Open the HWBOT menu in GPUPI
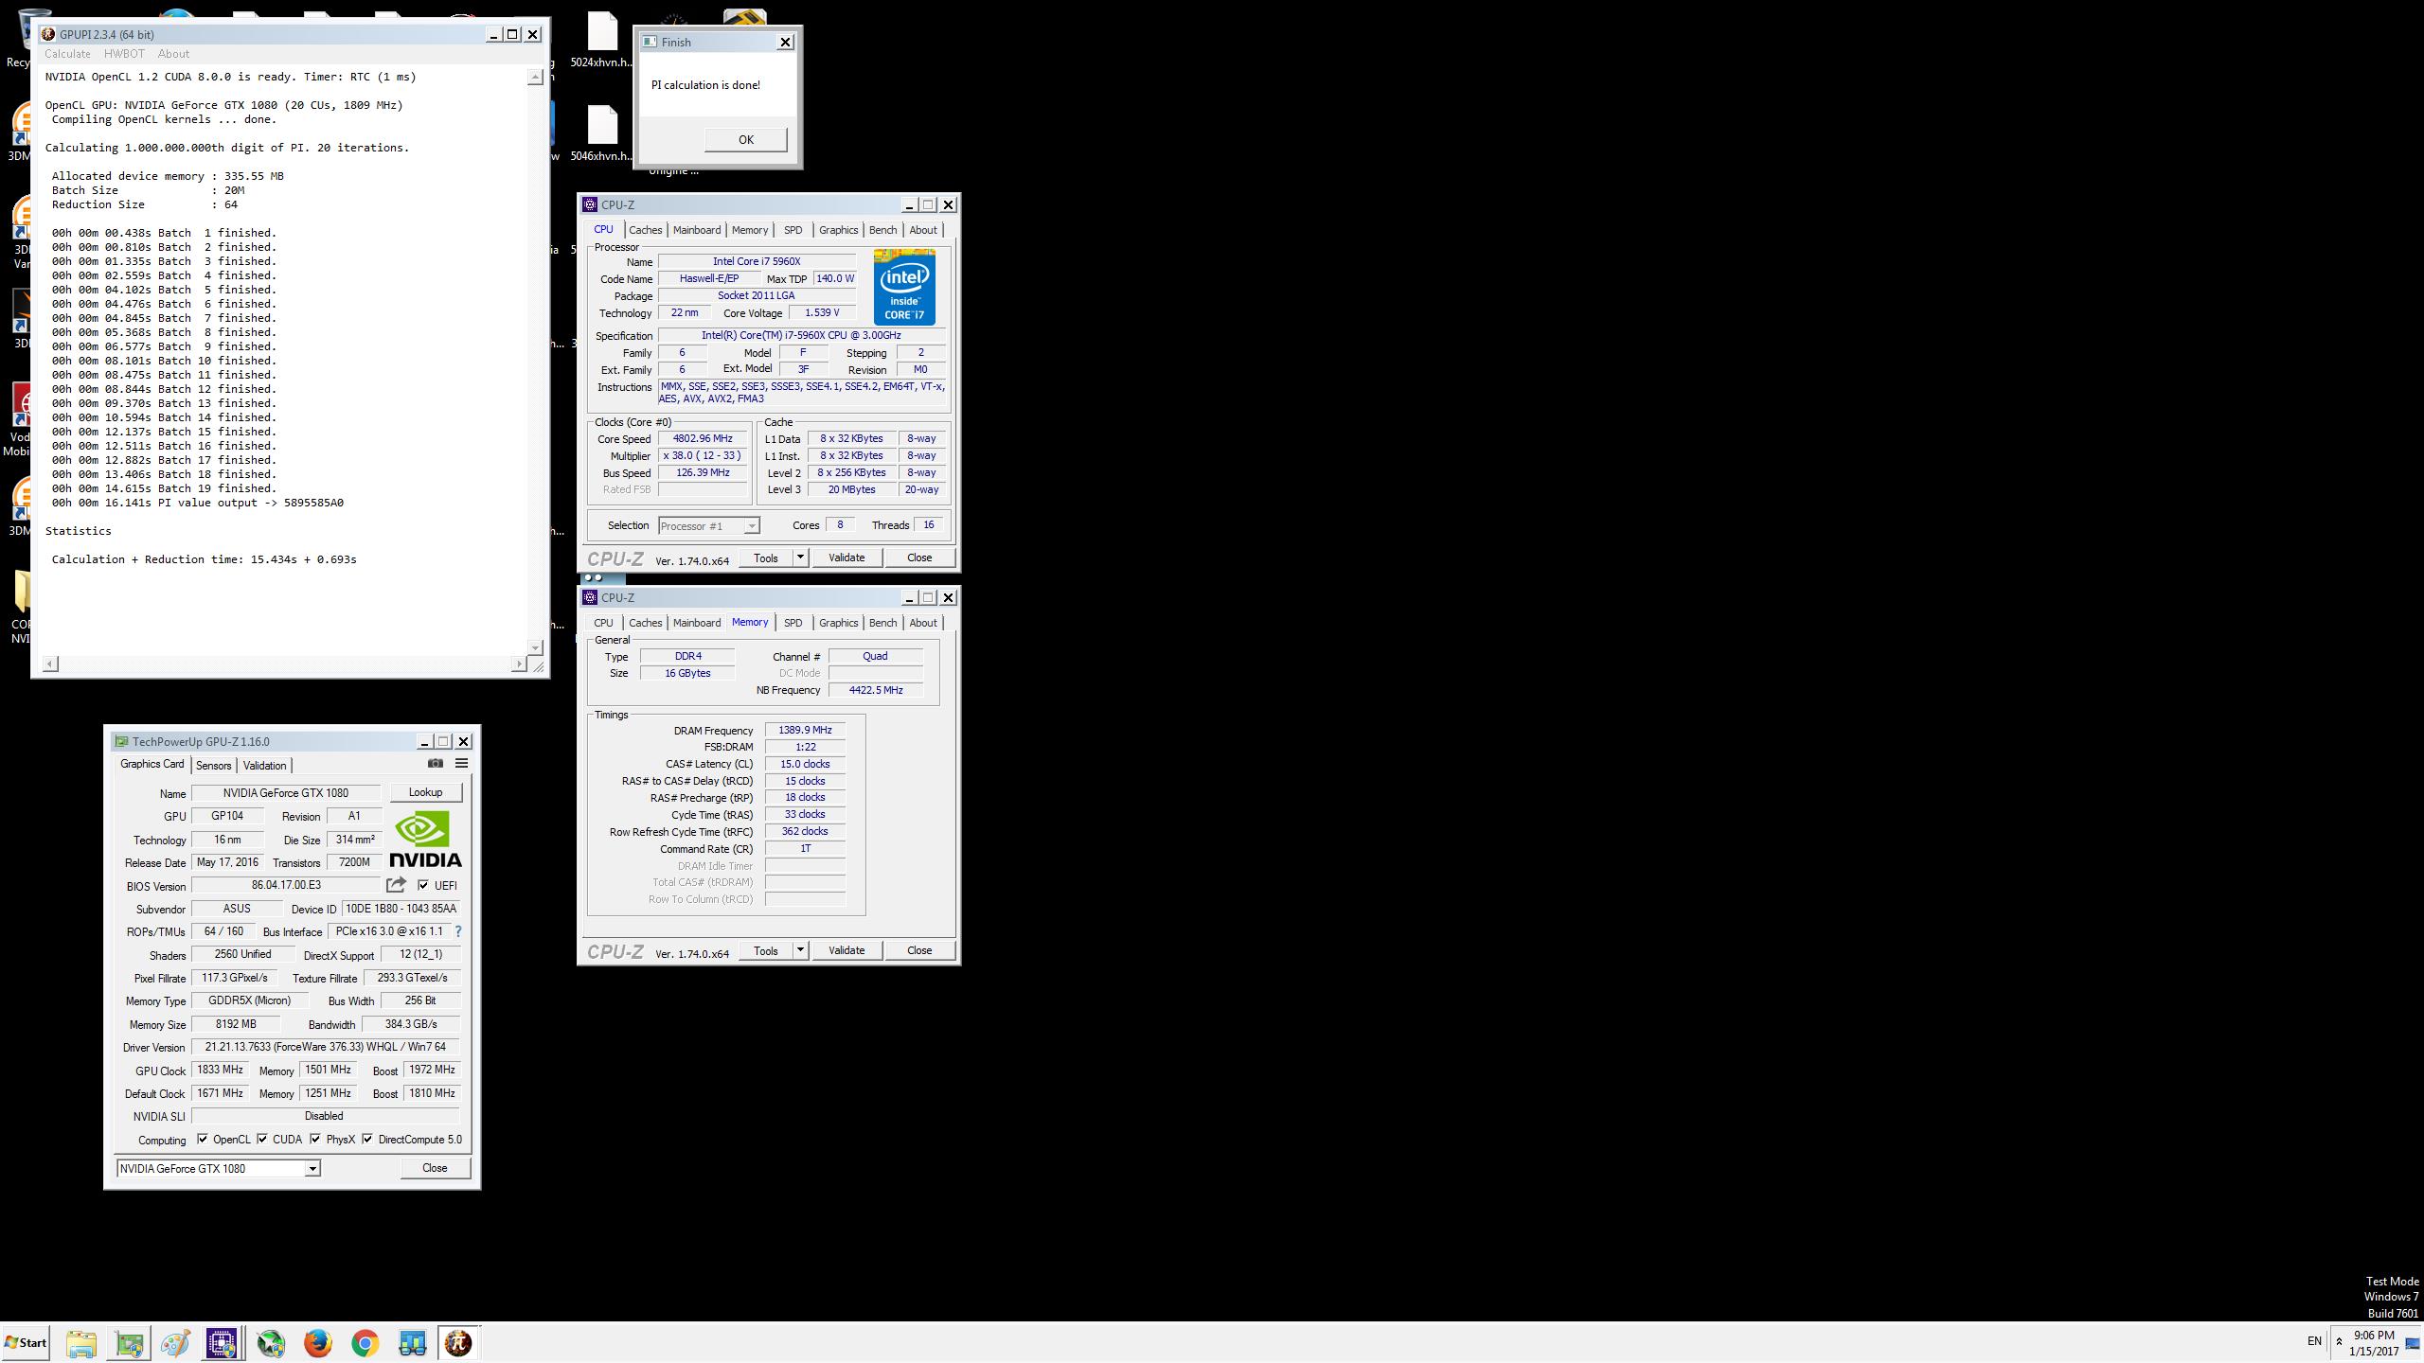Screen dimensions: 2424x1363 [x=124, y=54]
